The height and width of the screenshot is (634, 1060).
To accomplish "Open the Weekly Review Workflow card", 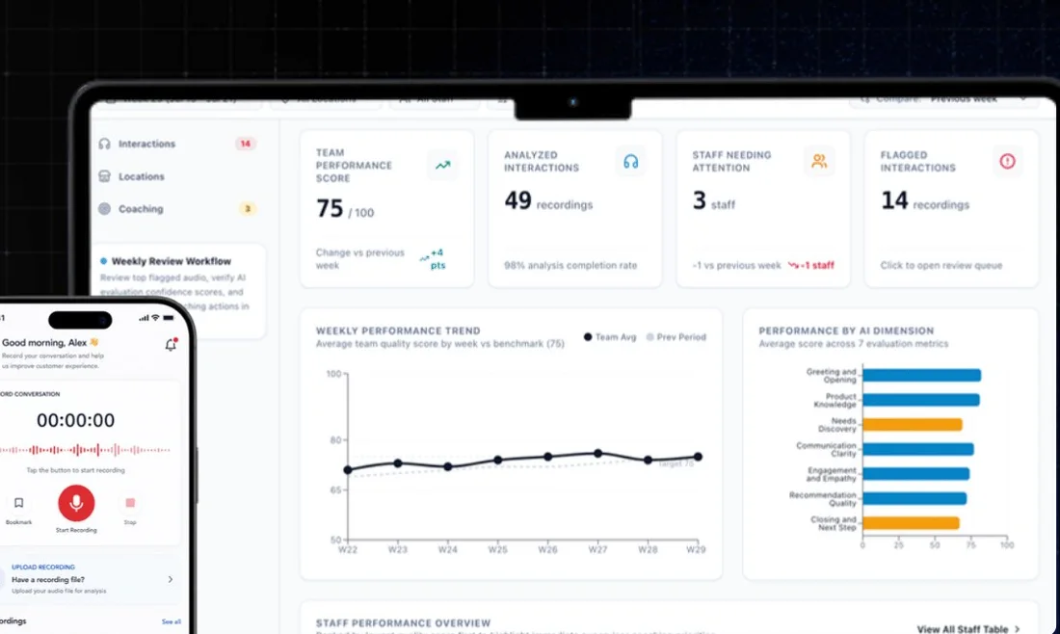I will click(x=180, y=289).
